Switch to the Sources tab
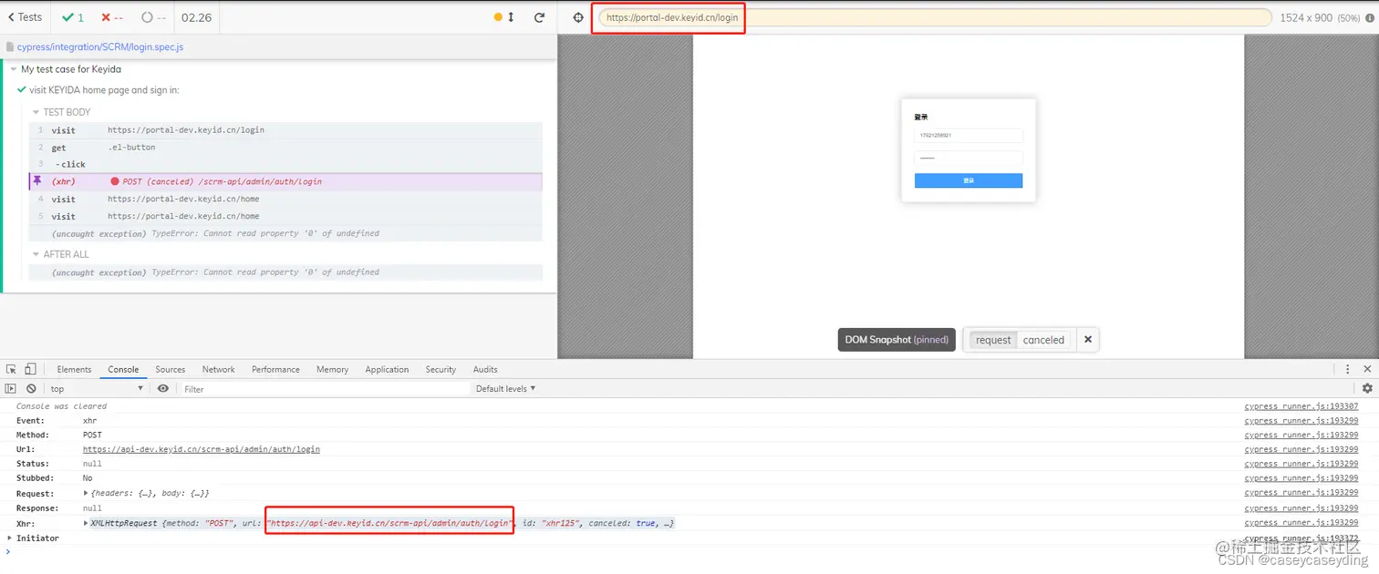 pyautogui.click(x=170, y=369)
